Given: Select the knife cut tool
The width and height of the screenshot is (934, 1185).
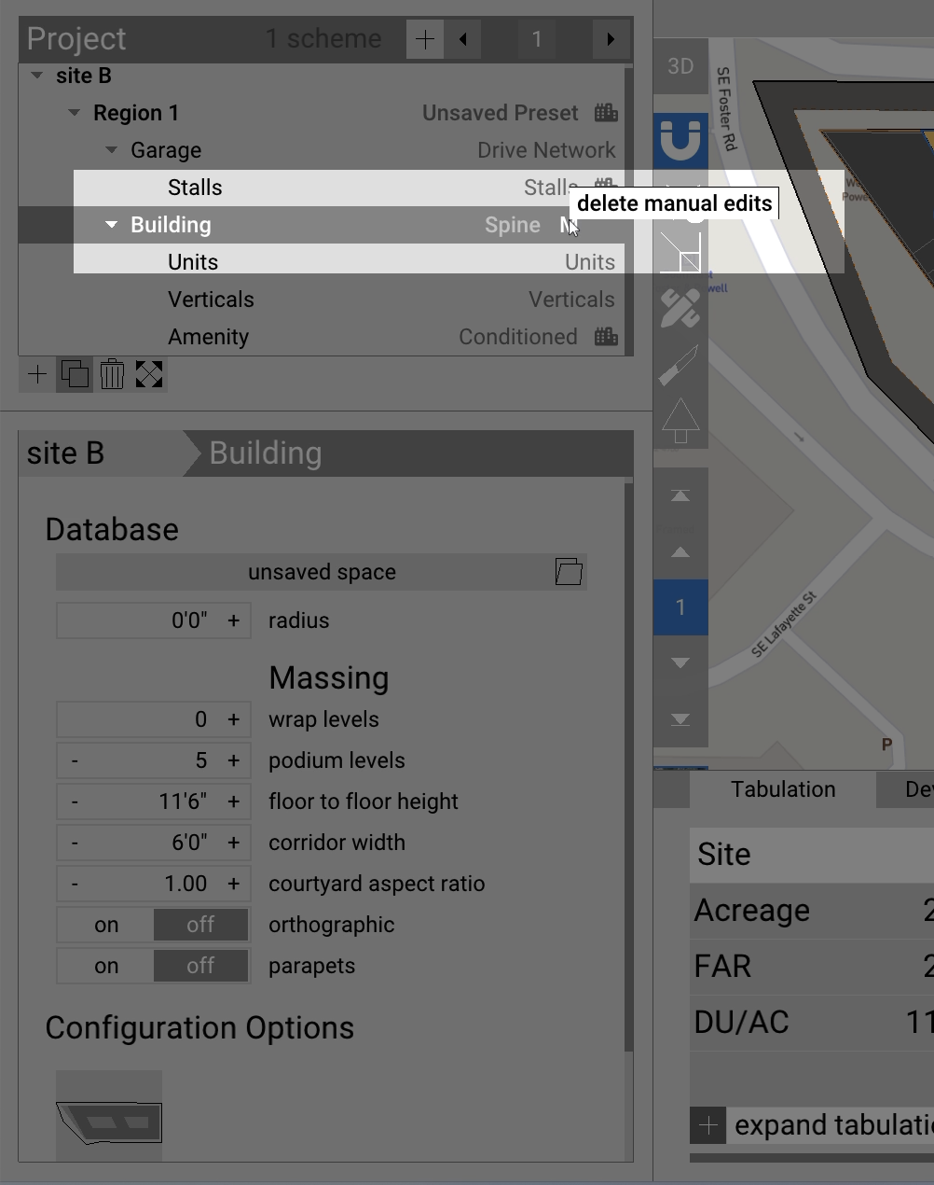Looking at the screenshot, I should click(680, 364).
